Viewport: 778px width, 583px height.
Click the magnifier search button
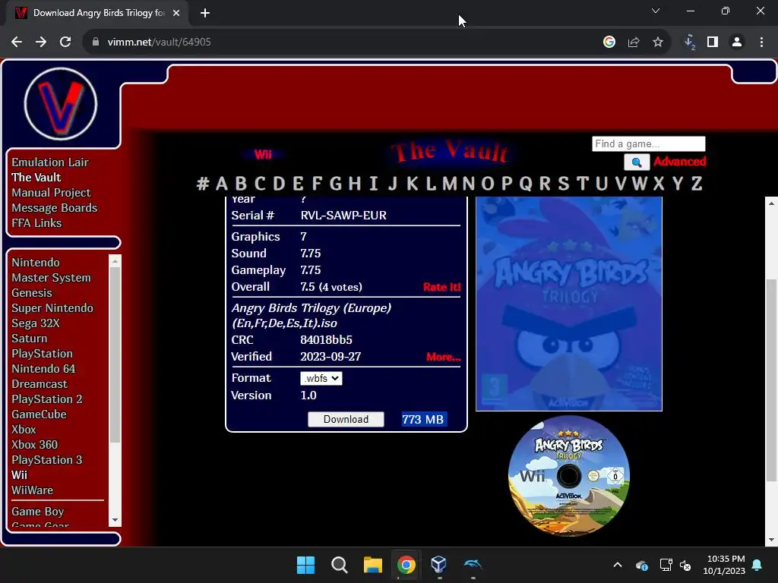point(637,162)
